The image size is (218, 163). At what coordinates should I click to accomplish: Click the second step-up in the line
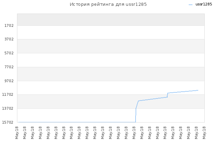(167, 95)
